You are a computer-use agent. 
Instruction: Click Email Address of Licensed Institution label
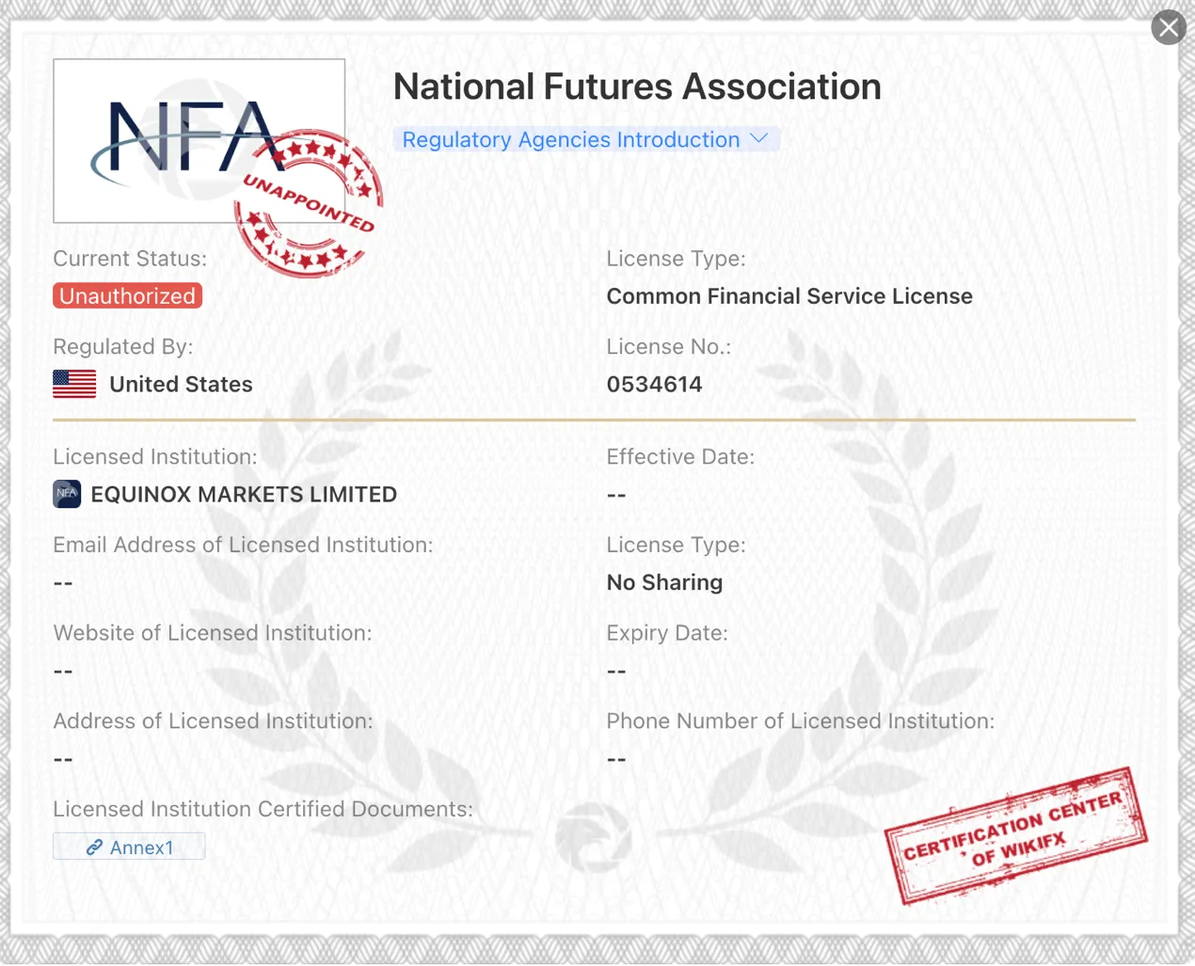pyautogui.click(x=243, y=545)
